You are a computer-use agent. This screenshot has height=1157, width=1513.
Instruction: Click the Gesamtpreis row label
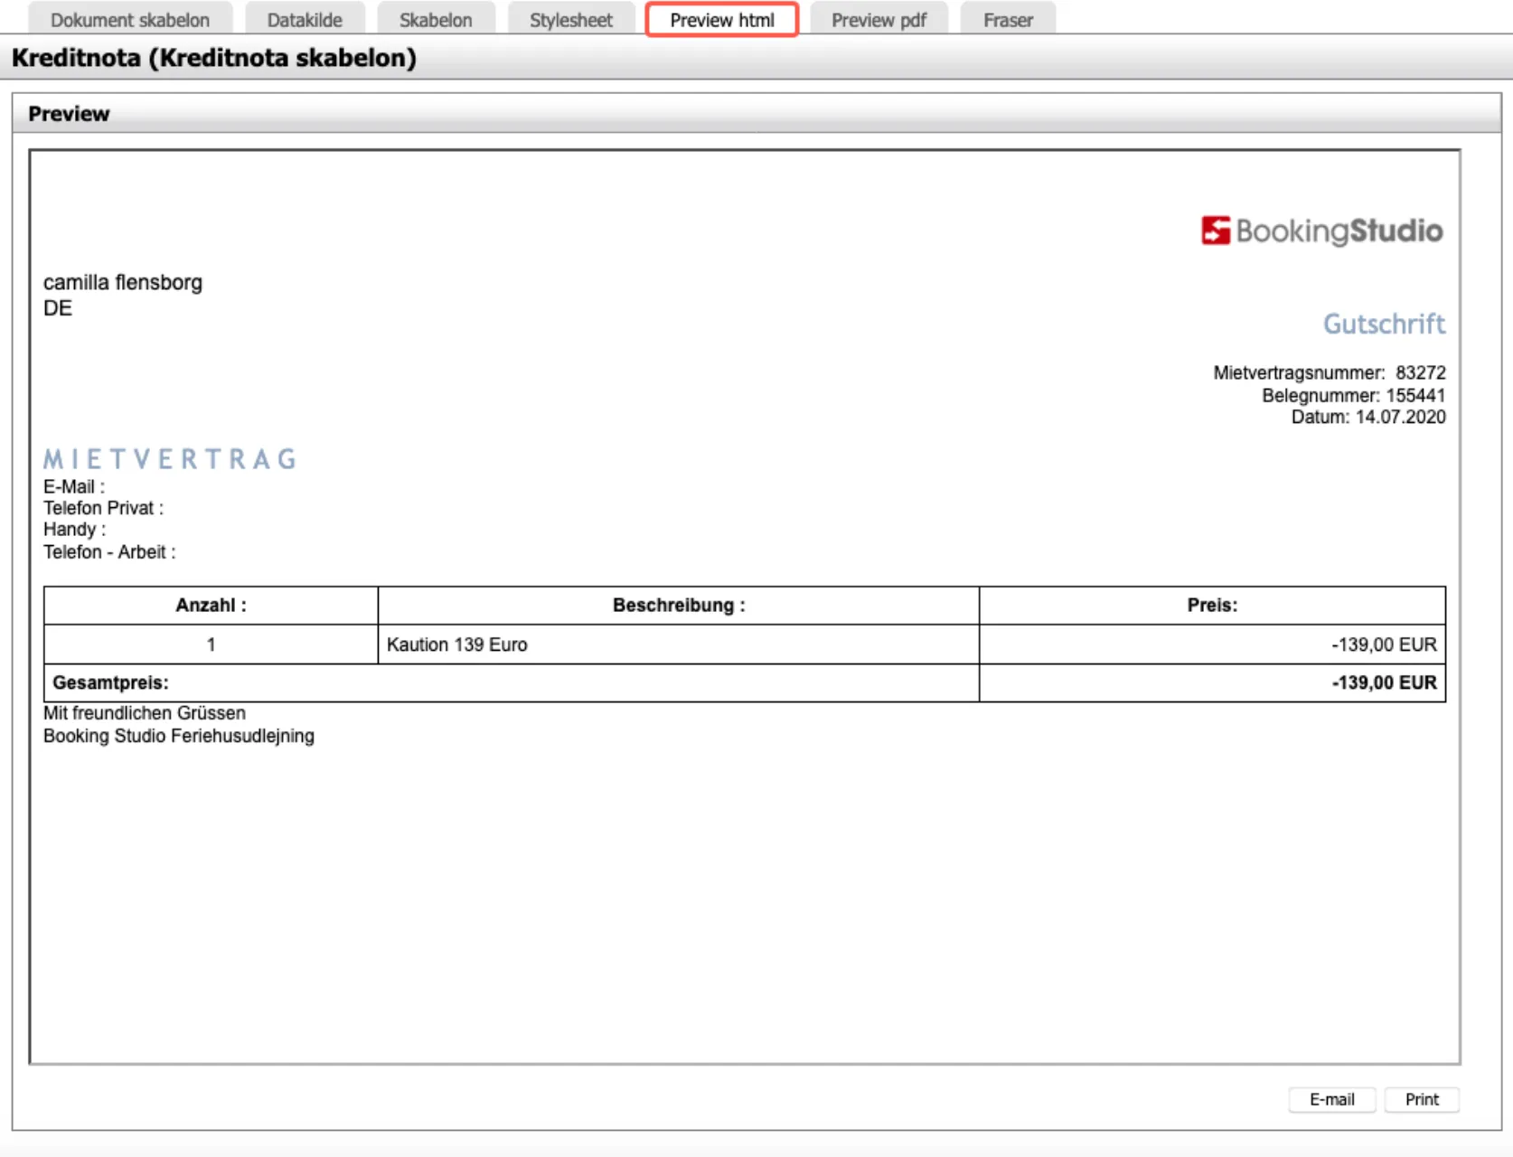tap(110, 682)
